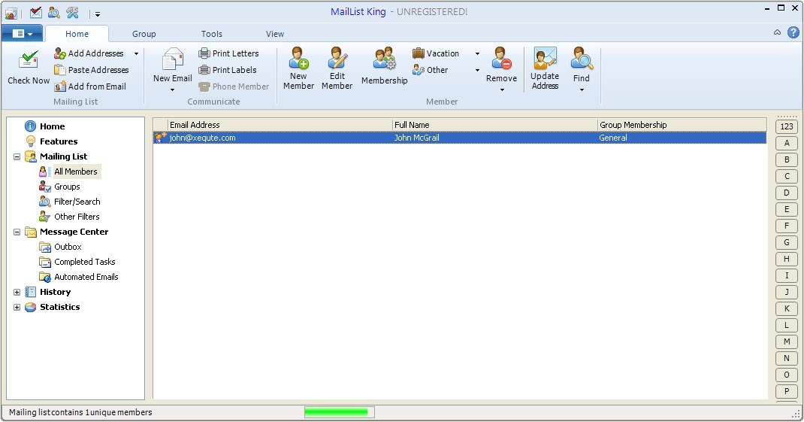Click the Find magnifier icon
Screen dimensions: 804x422
(x=582, y=58)
